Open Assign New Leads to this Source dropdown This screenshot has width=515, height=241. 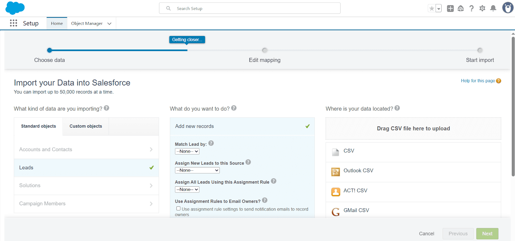click(197, 170)
